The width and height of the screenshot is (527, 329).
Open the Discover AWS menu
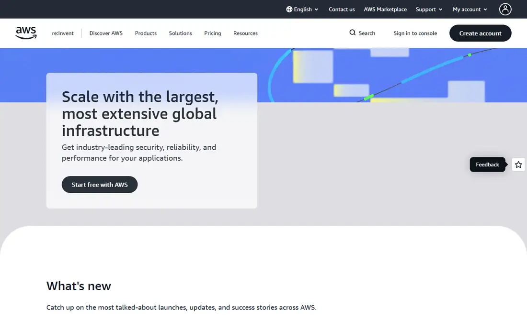point(106,33)
